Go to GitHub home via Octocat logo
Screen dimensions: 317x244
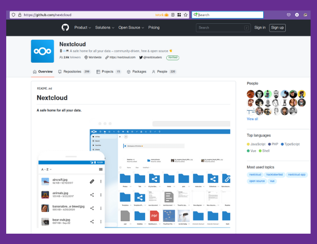pos(65,27)
